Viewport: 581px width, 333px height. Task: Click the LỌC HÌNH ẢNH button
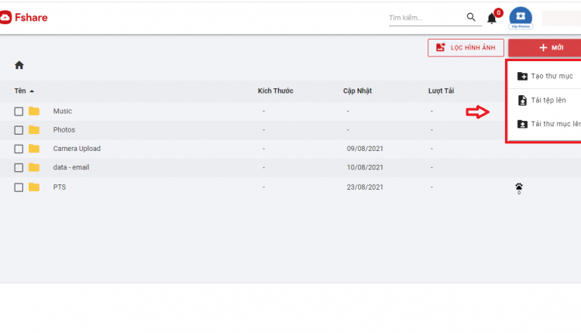pyautogui.click(x=466, y=48)
